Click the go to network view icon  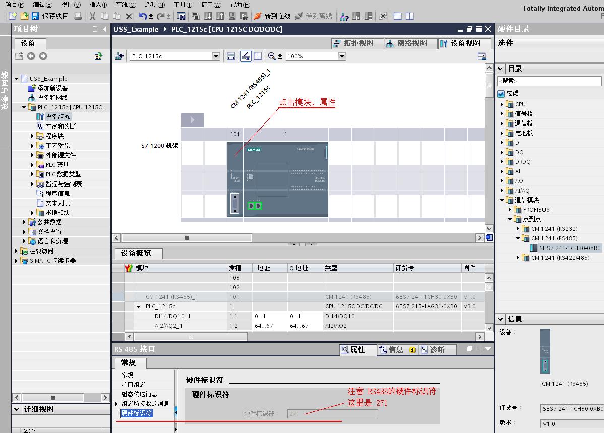click(x=119, y=56)
